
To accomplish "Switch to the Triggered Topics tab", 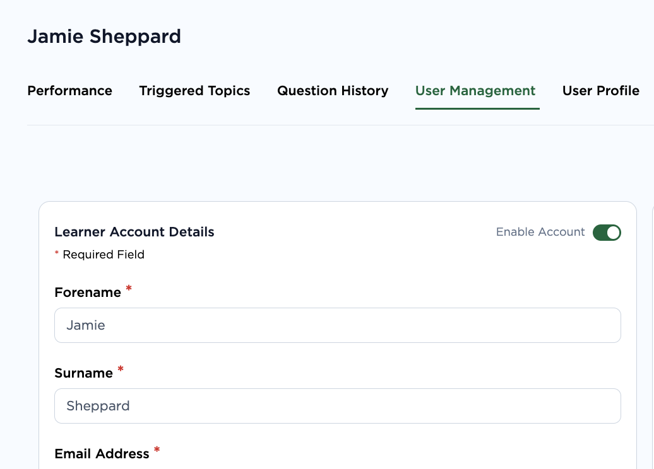I will click(194, 91).
